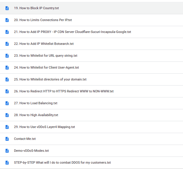Click the file icon beside 24. Whitelist for Client User-Agent
The image size is (183, 169).
(7, 68)
